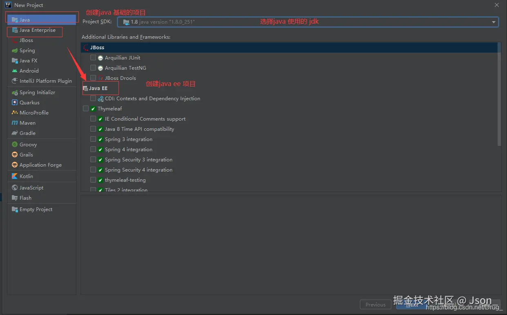Click the Application Forge icon
507x315 pixels.
pos(15,165)
